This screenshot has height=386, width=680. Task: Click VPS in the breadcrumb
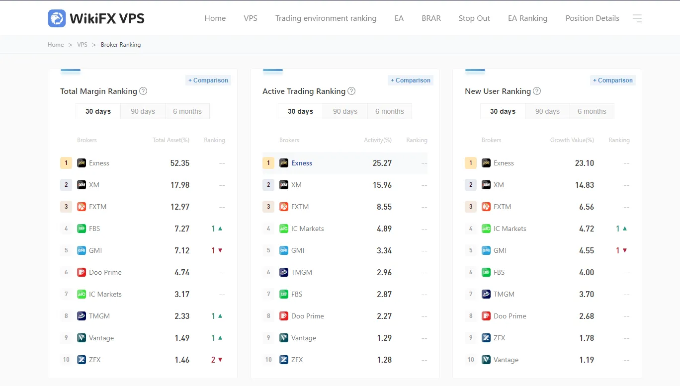(82, 45)
